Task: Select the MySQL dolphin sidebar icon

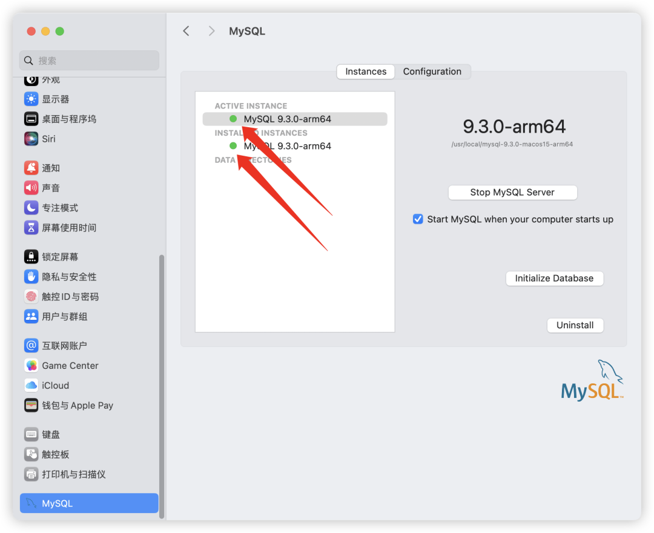Action: (x=31, y=503)
